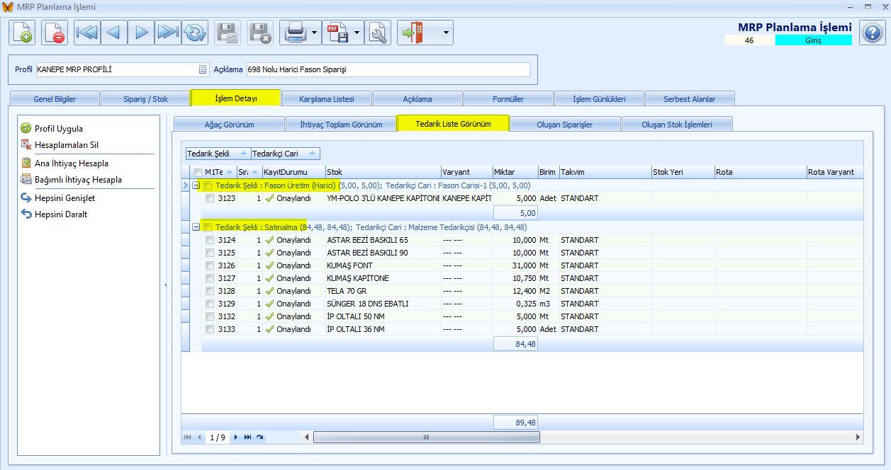Image resolution: width=891 pixels, height=470 pixels.
Task: Check the Fason Üretim (Harici) group checkbox
Action: pyautogui.click(x=208, y=185)
